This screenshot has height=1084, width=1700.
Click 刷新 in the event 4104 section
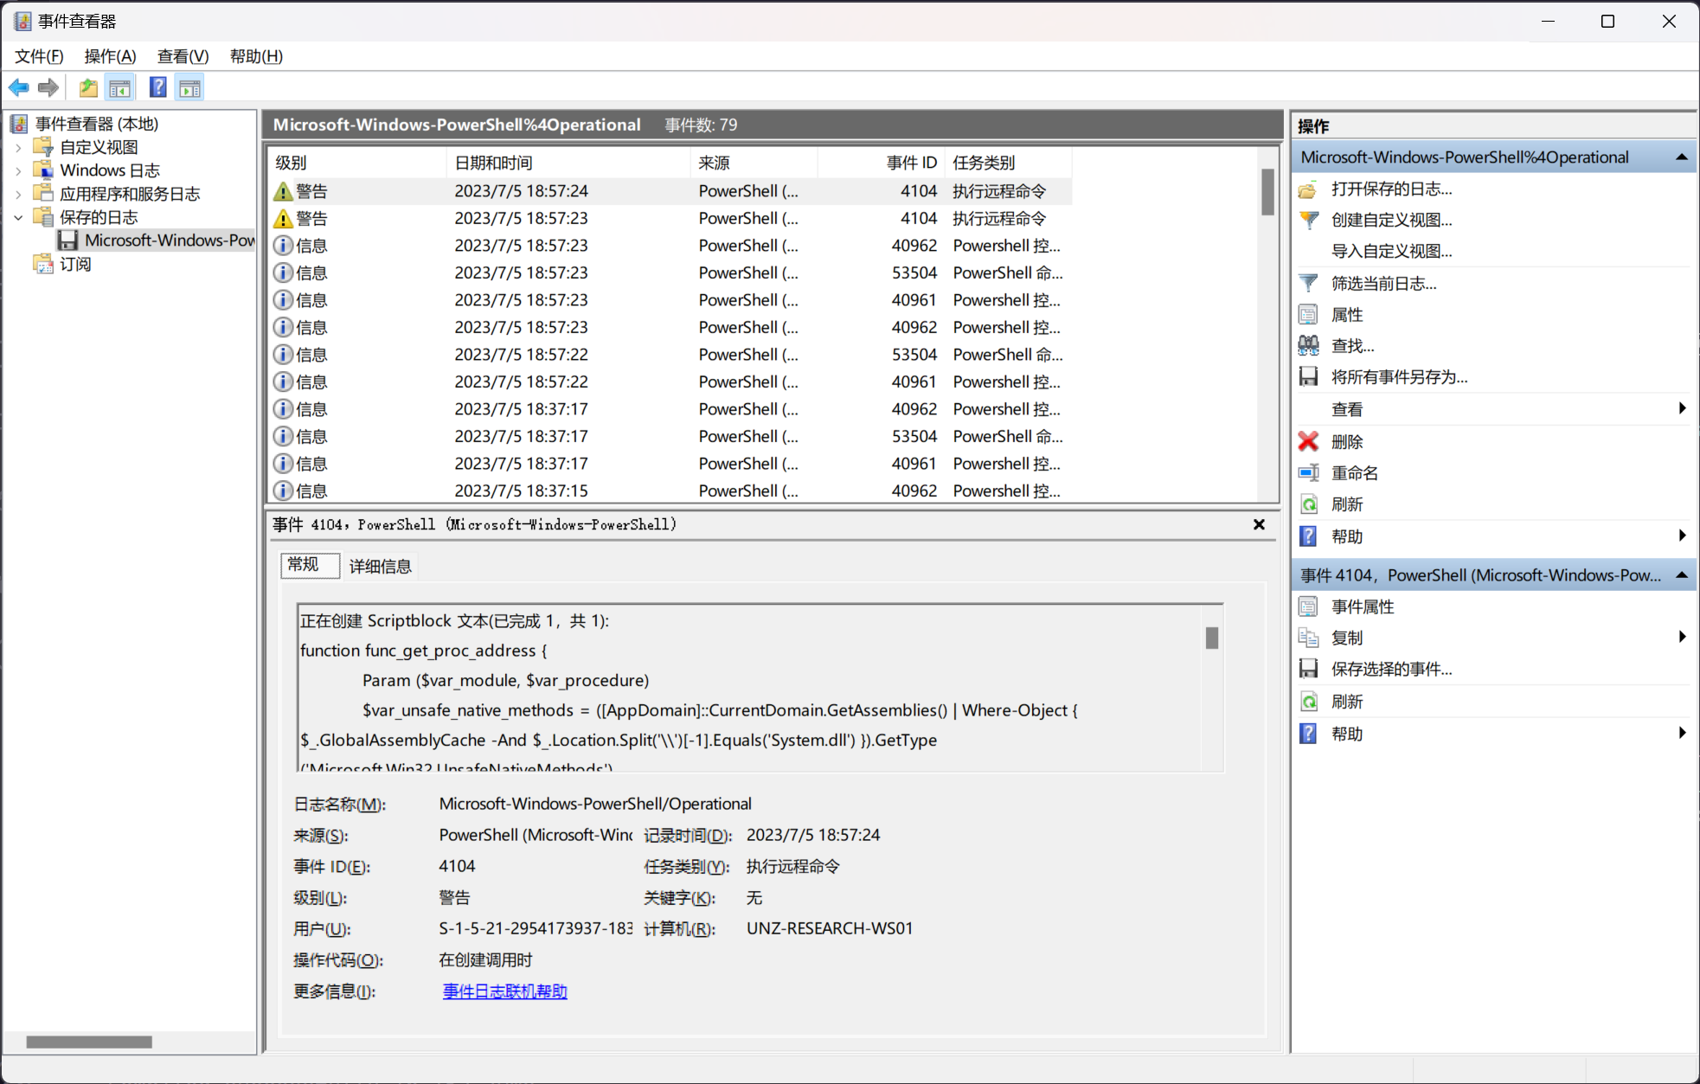pos(1347,702)
